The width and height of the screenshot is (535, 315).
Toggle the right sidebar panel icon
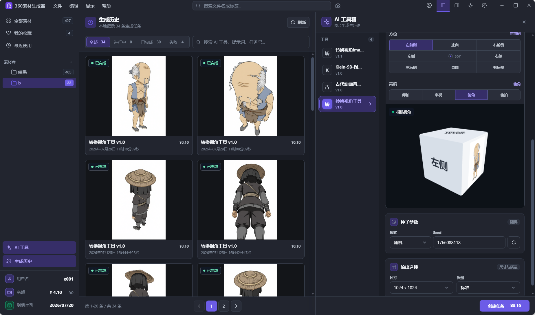click(457, 5)
